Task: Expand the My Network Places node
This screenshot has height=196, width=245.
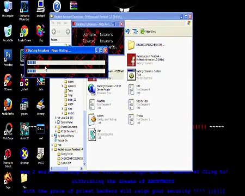Action: (x=52, y=136)
